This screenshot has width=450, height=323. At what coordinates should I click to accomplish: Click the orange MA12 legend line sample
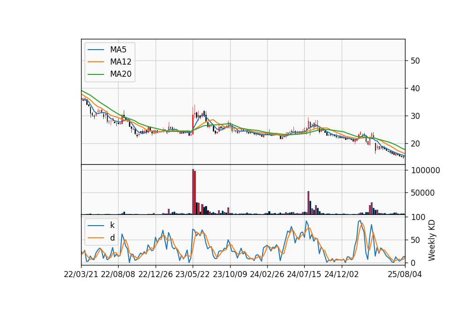pos(96,62)
